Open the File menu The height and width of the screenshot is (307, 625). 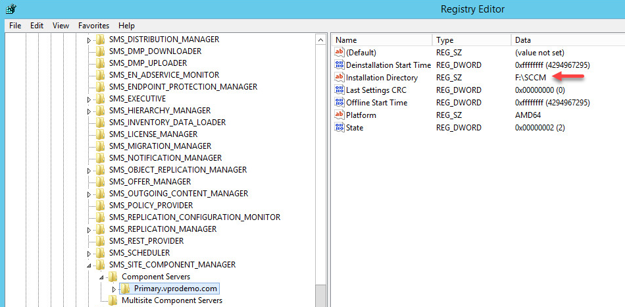[x=15, y=26]
